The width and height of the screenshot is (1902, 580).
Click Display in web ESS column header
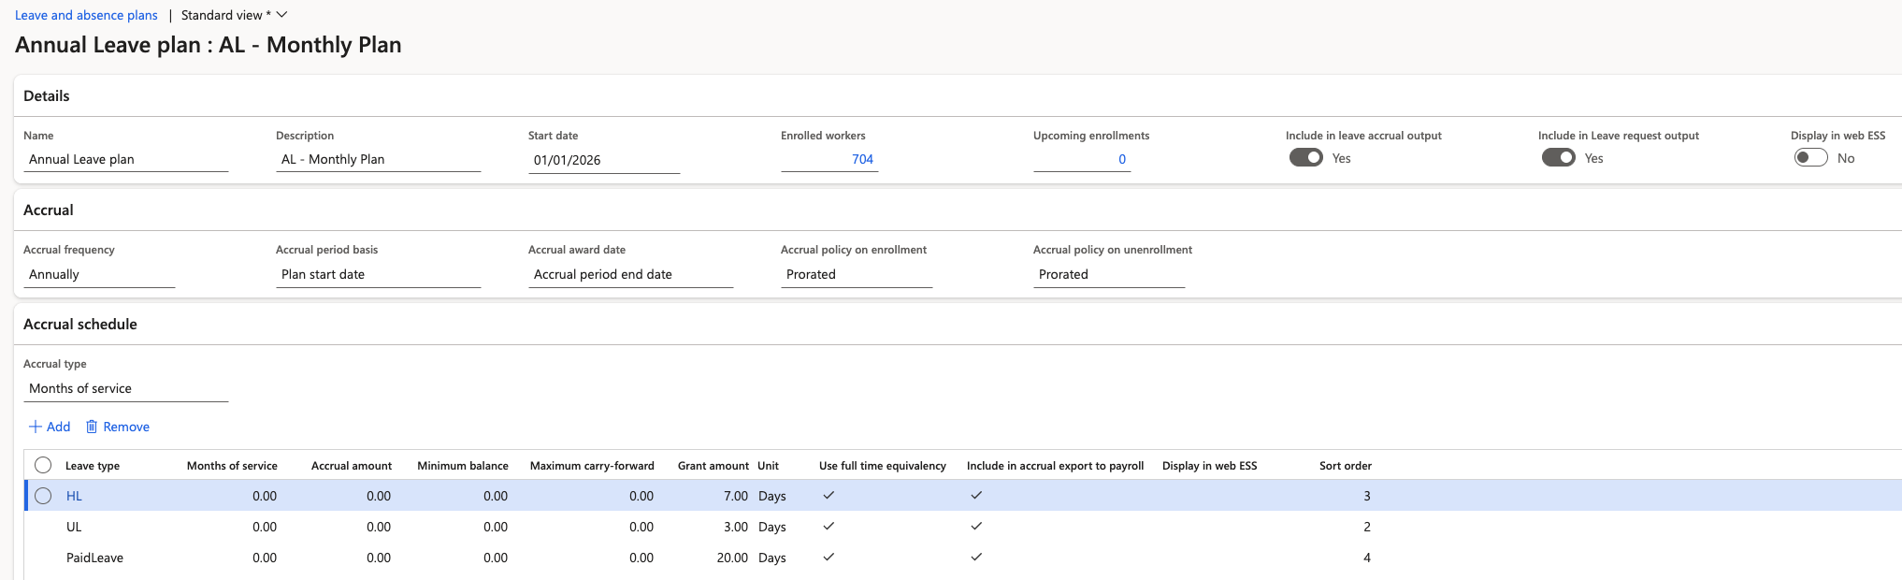tap(1209, 466)
